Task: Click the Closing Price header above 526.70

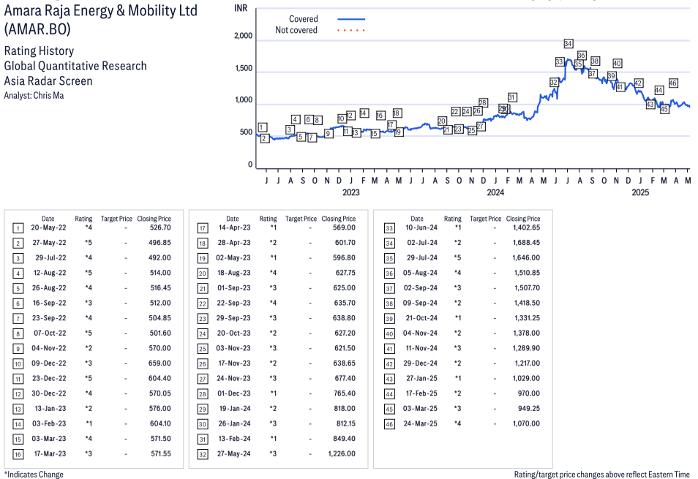Action: (x=154, y=219)
